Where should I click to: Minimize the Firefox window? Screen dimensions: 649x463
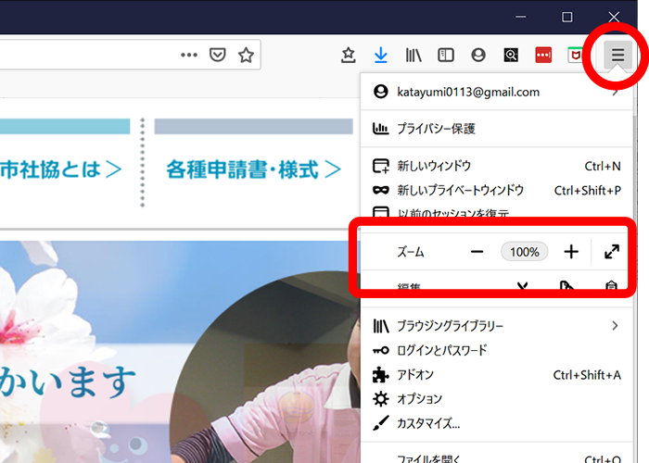(521, 17)
